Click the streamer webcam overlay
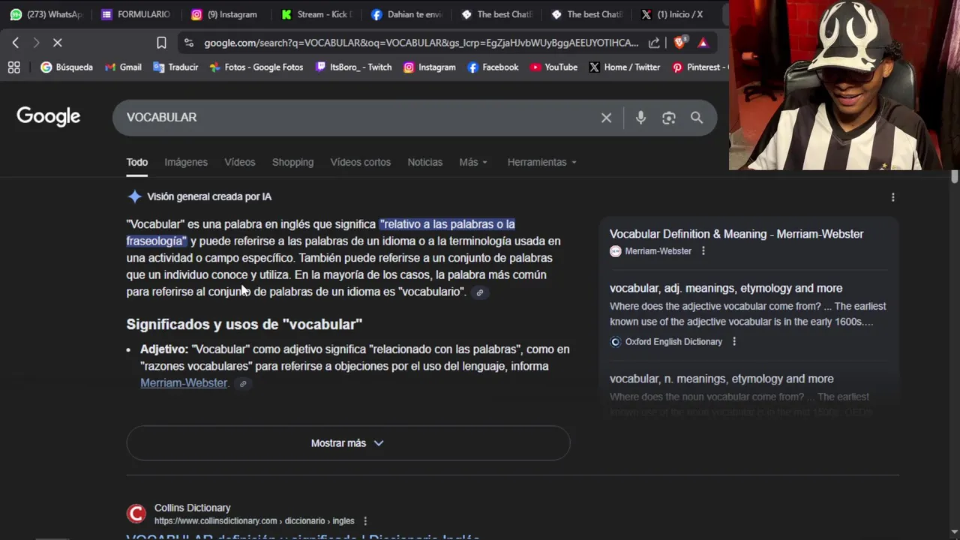Viewport: 960px width, 540px height. [844, 85]
